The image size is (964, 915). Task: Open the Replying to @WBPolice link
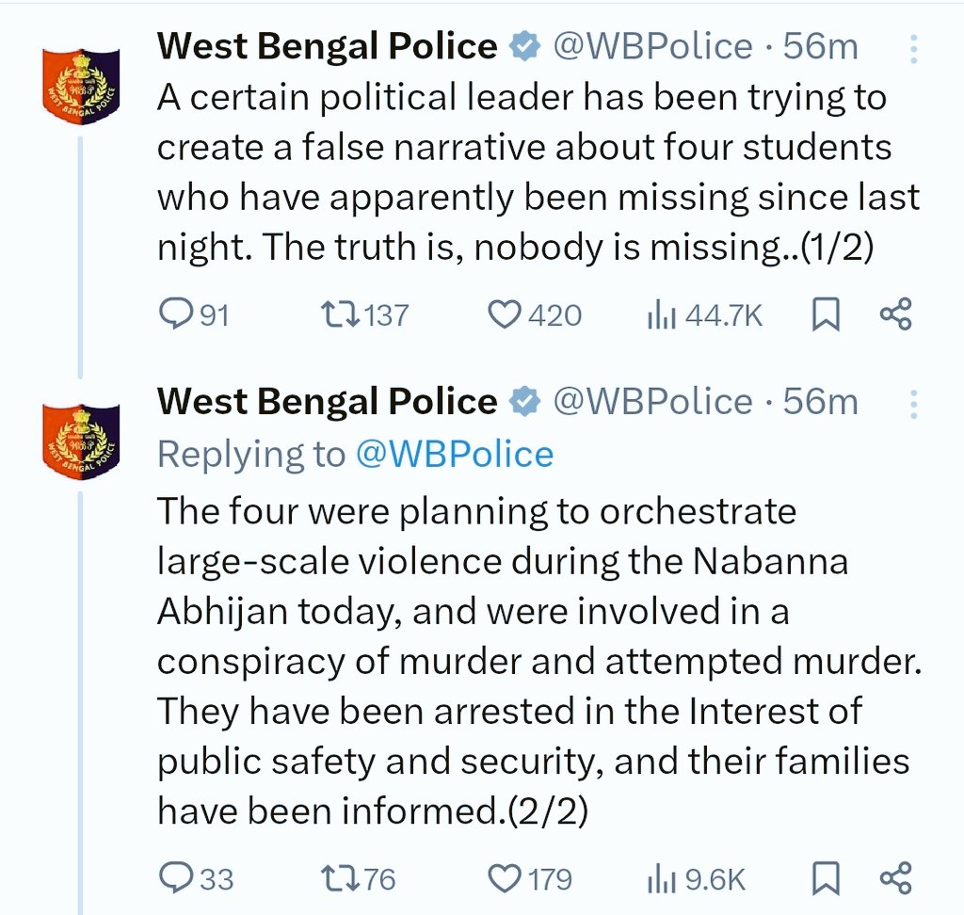click(x=455, y=455)
